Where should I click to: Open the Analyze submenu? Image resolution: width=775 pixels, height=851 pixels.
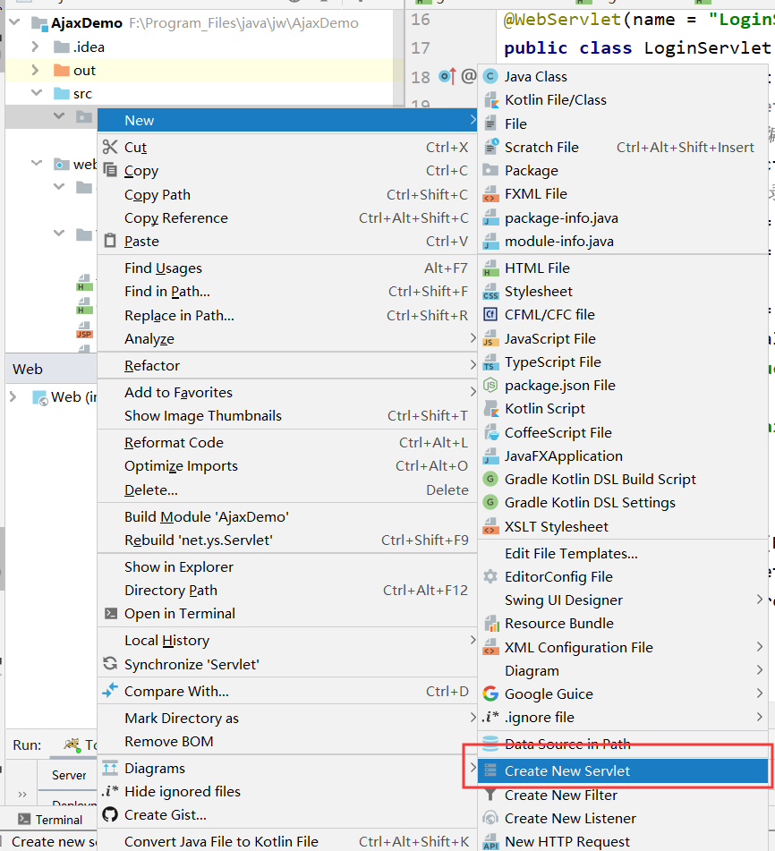tap(287, 338)
